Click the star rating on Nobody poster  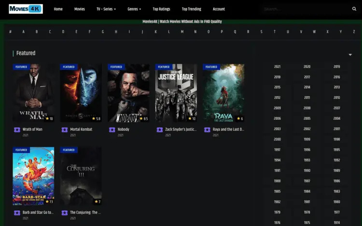pos(144,118)
